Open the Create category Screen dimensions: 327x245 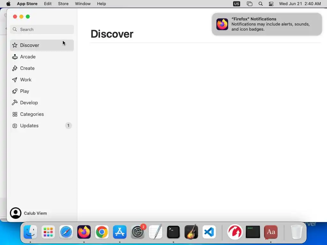click(x=42, y=68)
